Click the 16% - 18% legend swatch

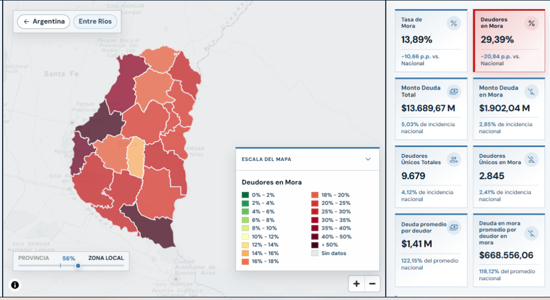(245, 261)
